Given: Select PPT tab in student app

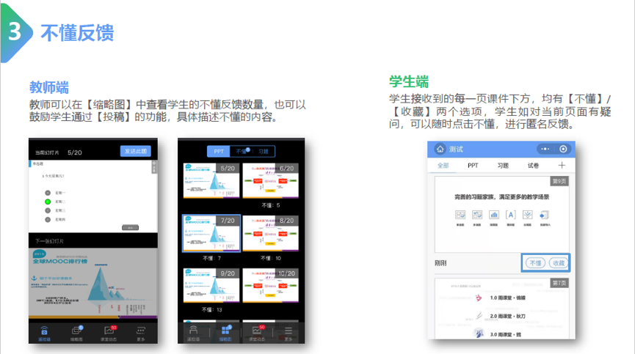Looking at the screenshot, I should click(473, 166).
